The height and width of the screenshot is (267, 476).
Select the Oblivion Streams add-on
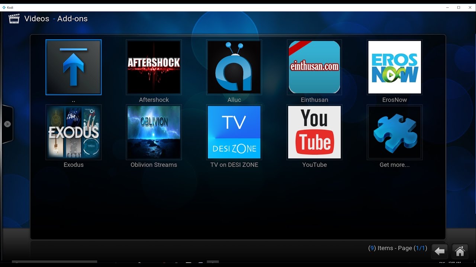(x=154, y=132)
